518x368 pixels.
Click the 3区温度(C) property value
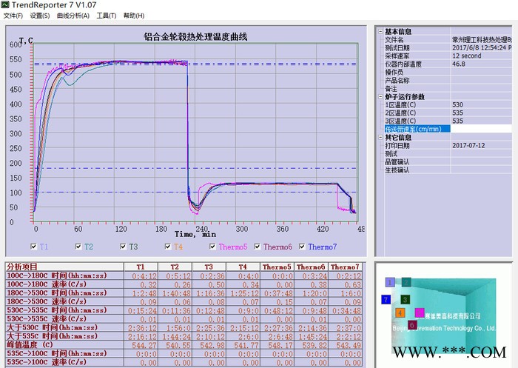tap(481, 121)
